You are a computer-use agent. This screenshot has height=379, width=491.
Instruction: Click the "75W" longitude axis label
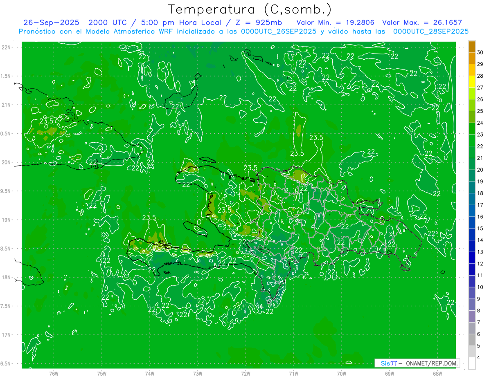101,374
